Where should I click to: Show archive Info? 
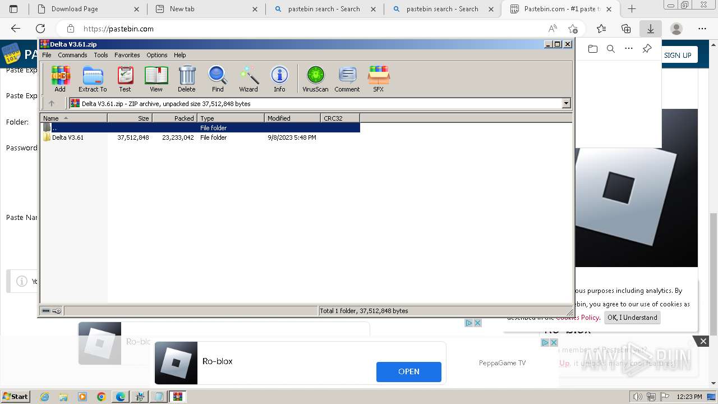(279, 79)
